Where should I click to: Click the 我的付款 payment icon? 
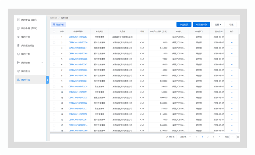(x=18, y=80)
